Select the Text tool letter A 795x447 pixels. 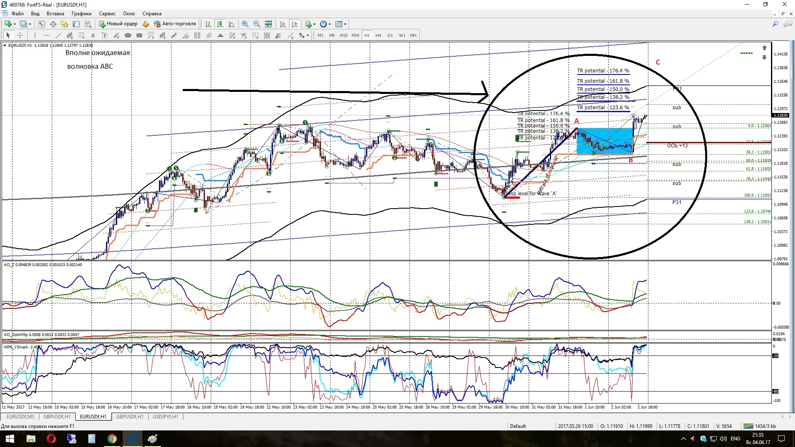pyautogui.click(x=93, y=36)
